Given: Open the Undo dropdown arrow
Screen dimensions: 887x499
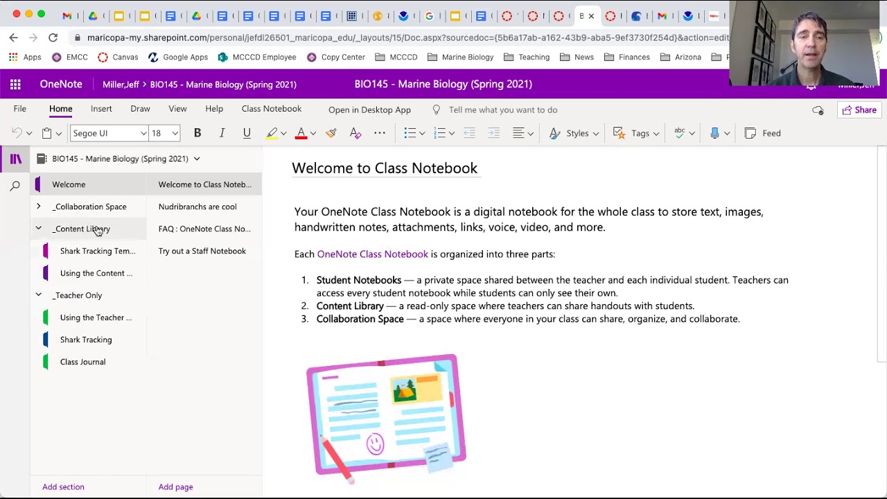Looking at the screenshot, I should point(29,134).
